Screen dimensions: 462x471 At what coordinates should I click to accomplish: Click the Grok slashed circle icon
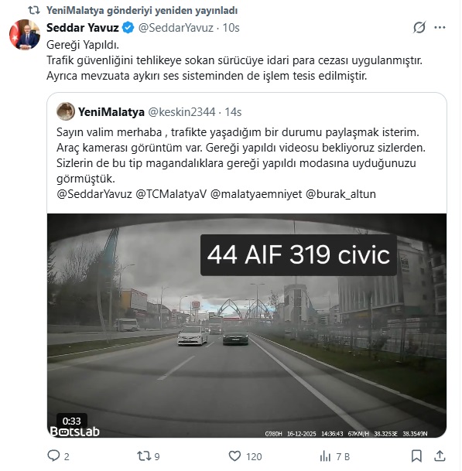pos(419,27)
